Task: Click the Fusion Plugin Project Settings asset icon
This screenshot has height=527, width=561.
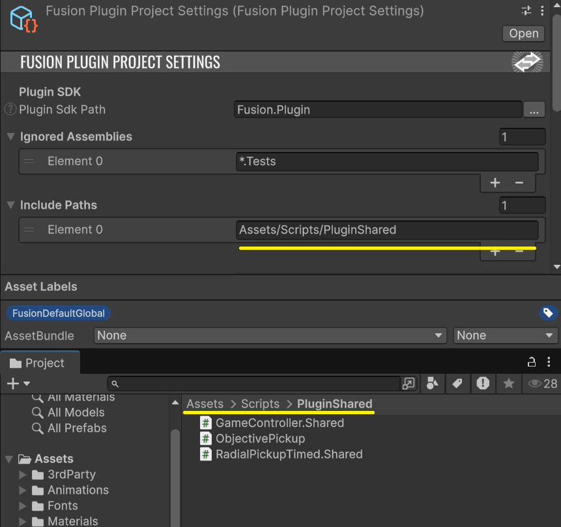Action: (23, 20)
